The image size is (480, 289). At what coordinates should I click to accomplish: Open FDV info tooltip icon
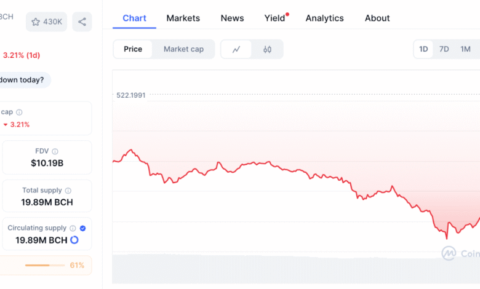pos(55,151)
